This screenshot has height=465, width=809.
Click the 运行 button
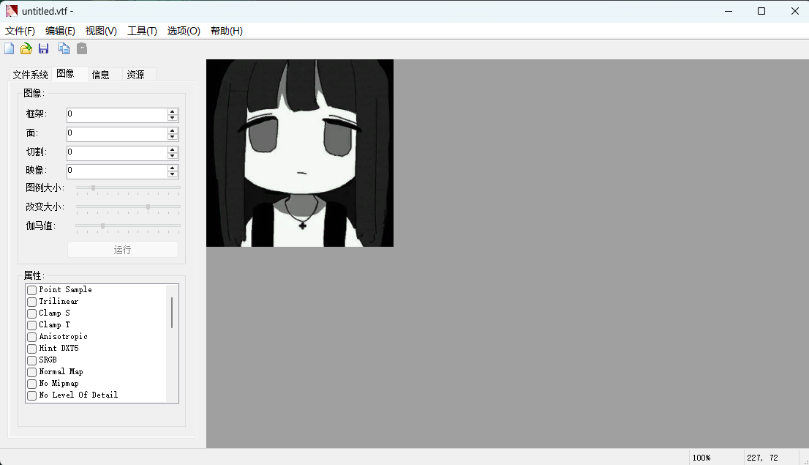(123, 250)
